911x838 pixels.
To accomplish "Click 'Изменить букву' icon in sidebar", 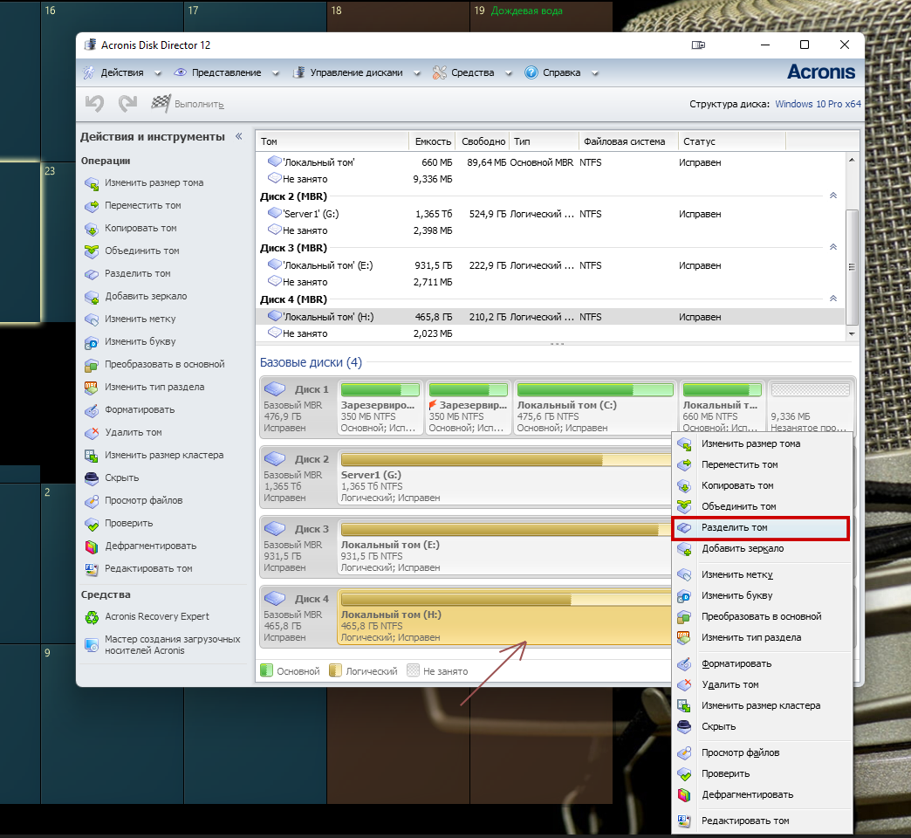I will [x=92, y=341].
